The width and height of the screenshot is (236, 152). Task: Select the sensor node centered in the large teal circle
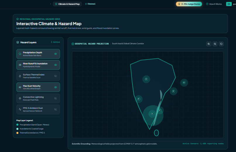(x=152, y=114)
